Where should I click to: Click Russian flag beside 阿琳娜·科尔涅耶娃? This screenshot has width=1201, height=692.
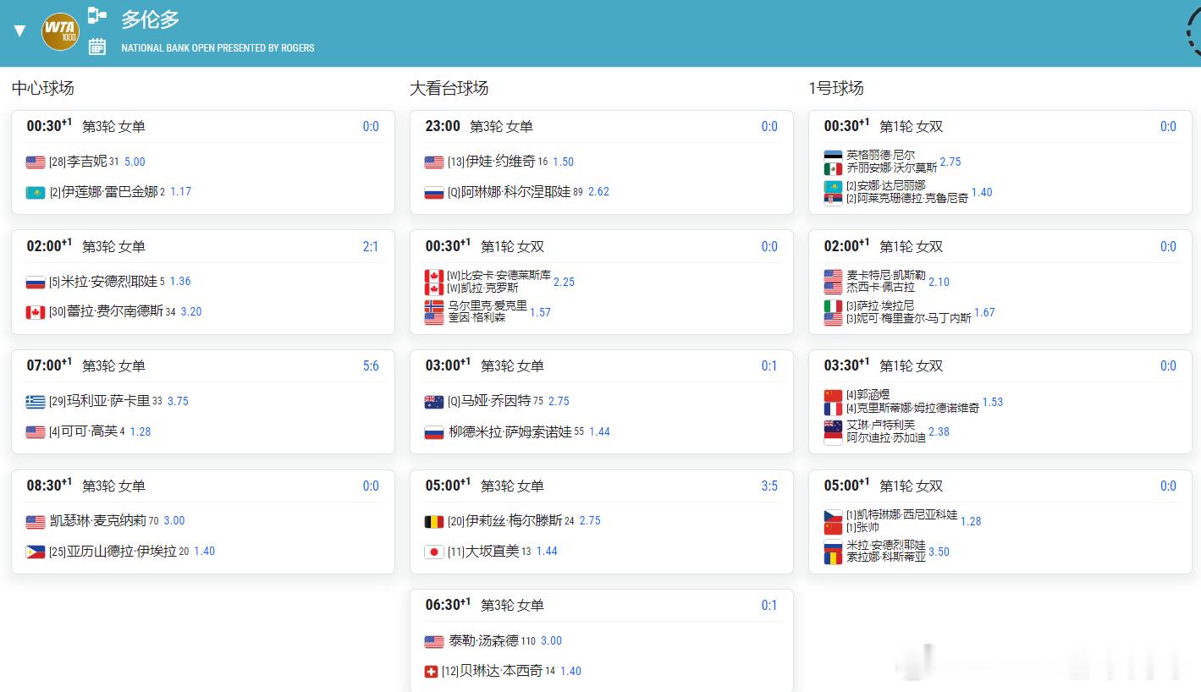(x=434, y=193)
